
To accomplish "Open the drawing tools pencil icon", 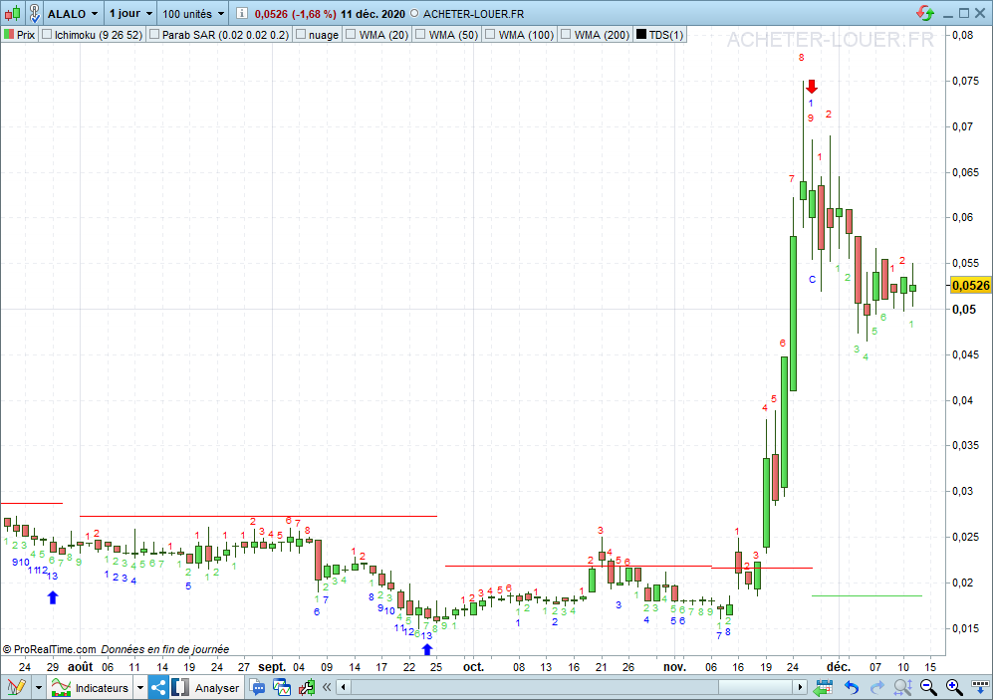I will pyautogui.click(x=16, y=687).
